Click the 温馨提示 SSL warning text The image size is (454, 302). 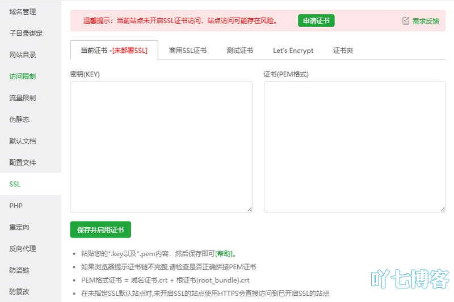point(180,20)
